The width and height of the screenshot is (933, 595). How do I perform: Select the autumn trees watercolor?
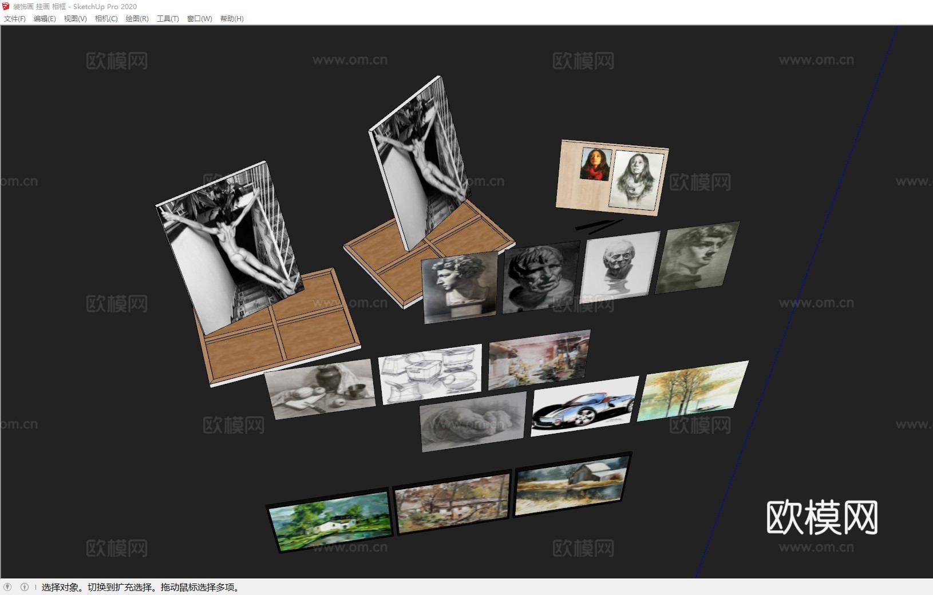click(x=692, y=391)
